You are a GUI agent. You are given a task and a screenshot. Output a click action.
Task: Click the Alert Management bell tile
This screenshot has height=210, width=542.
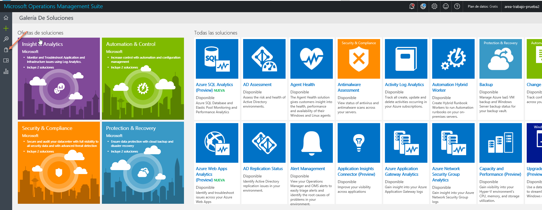(x=312, y=143)
